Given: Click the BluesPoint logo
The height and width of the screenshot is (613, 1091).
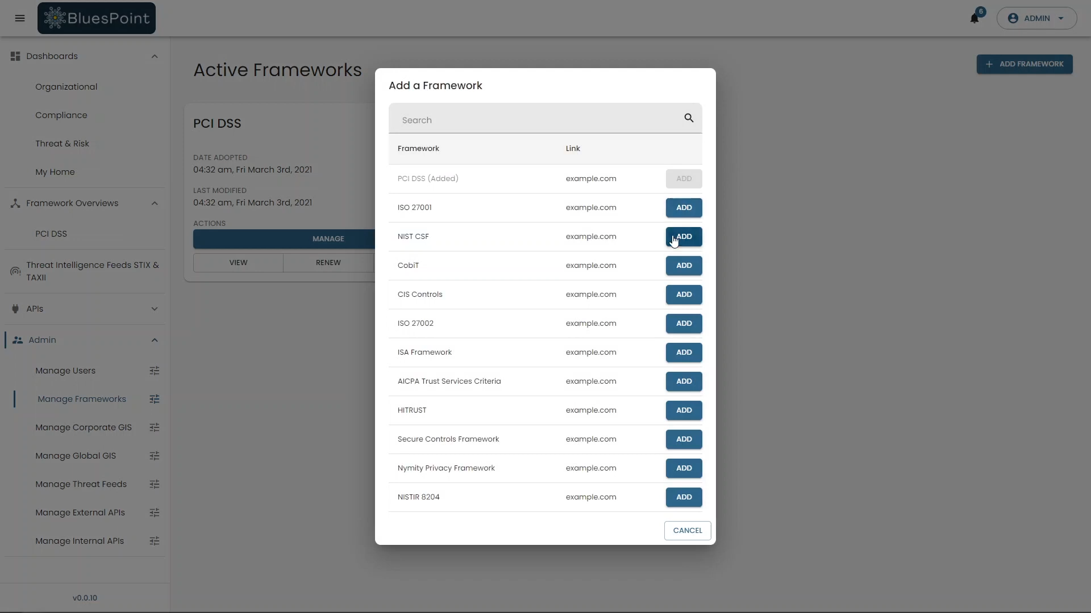Looking at the screenshot, I should [97, 18].
